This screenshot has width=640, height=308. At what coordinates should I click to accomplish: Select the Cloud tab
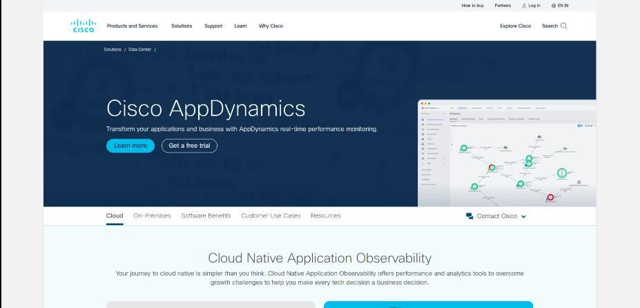[x=115, y=215]
